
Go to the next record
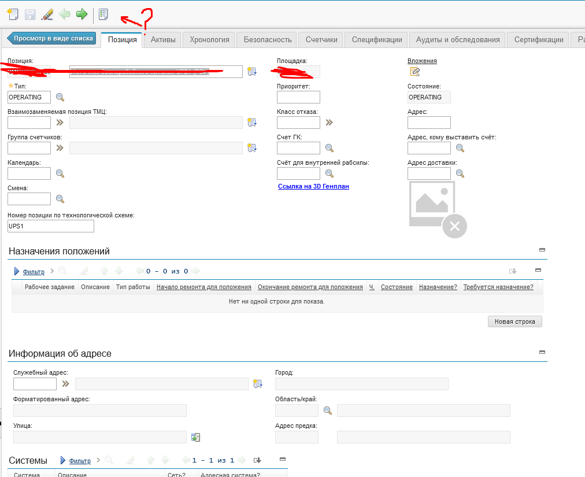pyautogui.click(x=82, y=14)
